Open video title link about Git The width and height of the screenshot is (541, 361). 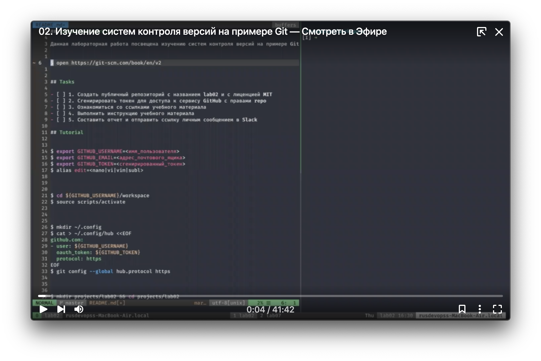tap(212, 31)
